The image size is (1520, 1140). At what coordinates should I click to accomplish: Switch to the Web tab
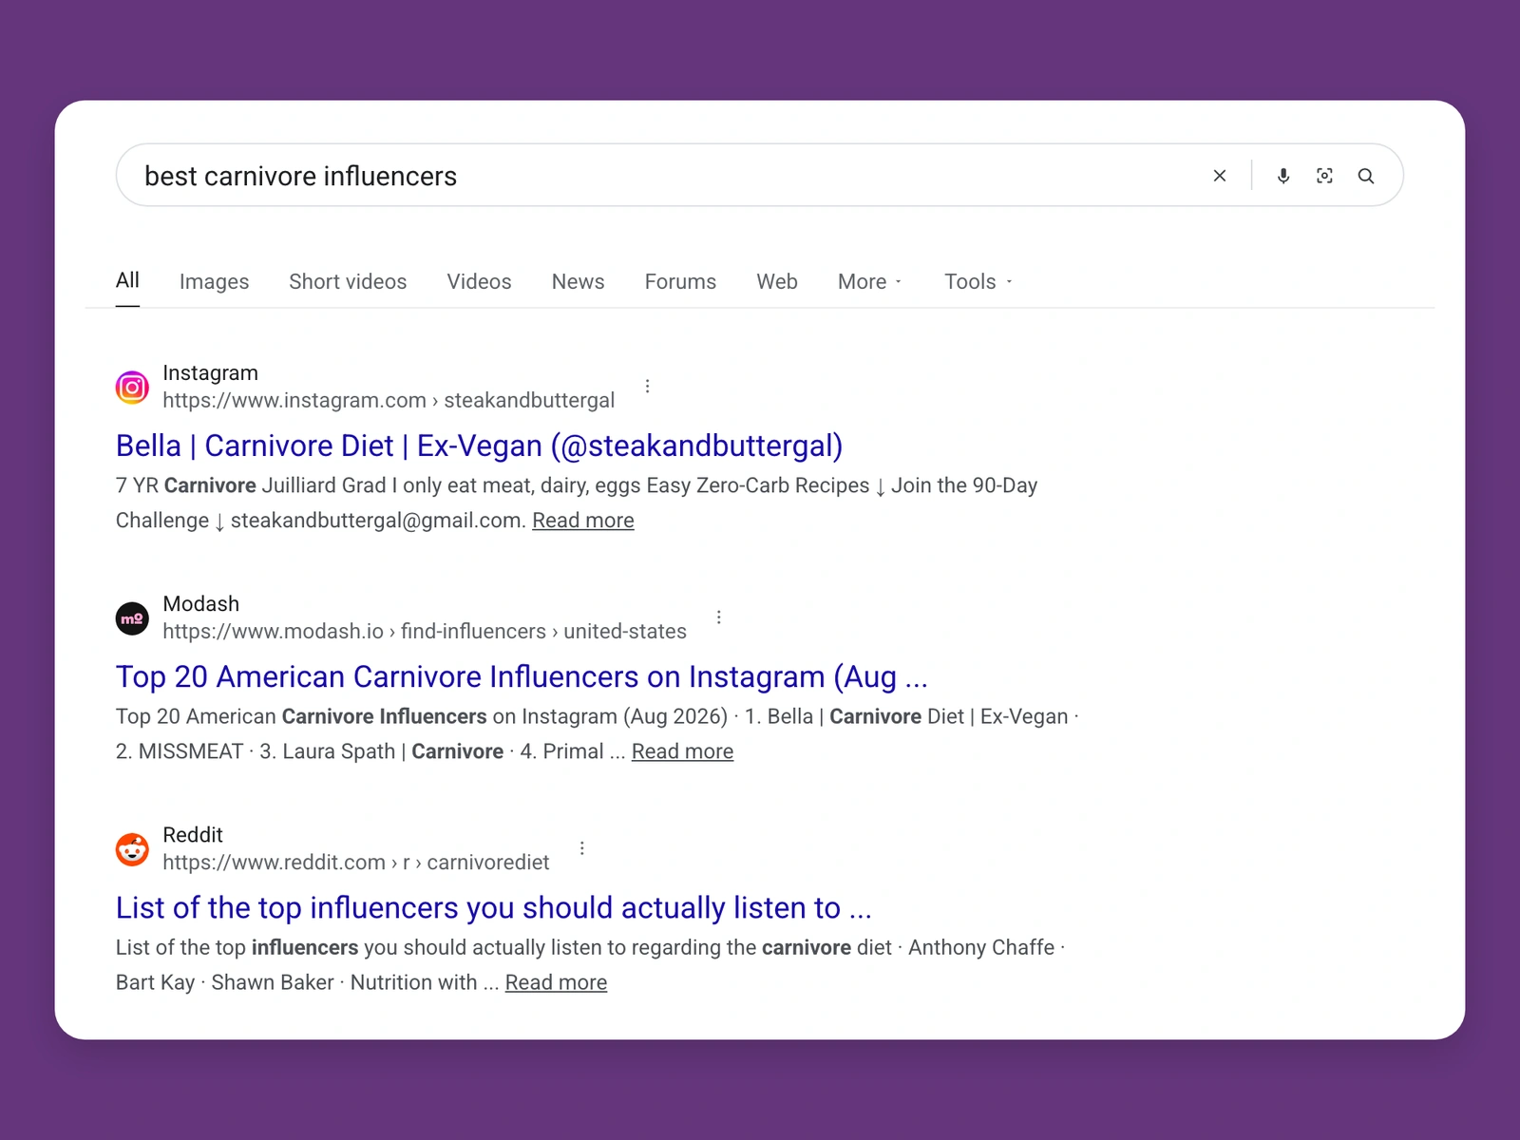click(777, 281)
